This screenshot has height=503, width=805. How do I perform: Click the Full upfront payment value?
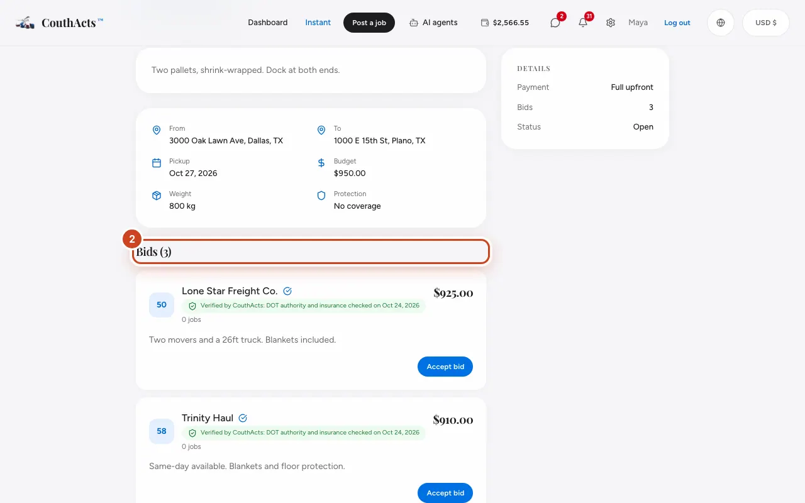(x=632, y=87)
